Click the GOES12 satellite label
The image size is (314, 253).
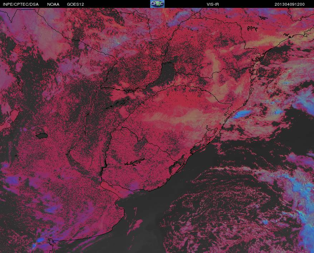pyautogui.click(x=75, y=4)
